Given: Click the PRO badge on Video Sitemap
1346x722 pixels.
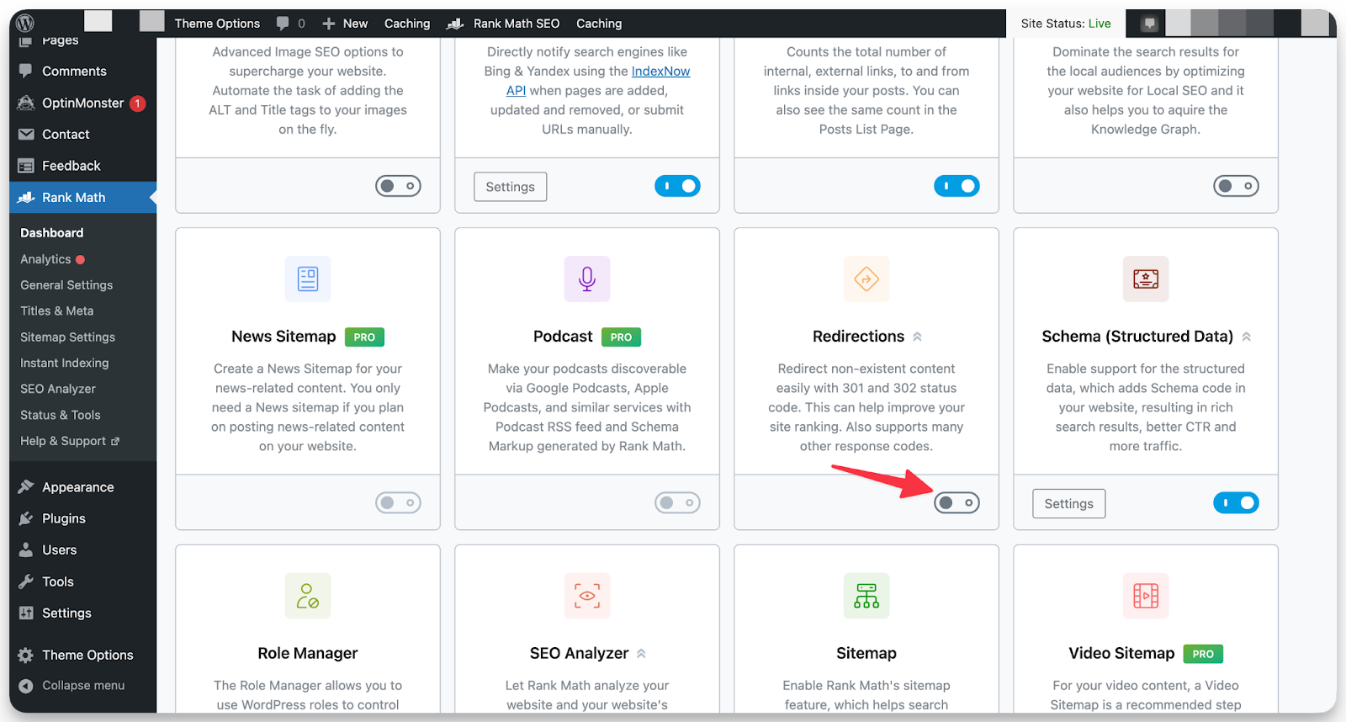Looking at the screenshot, I should tap(1203, 654).
